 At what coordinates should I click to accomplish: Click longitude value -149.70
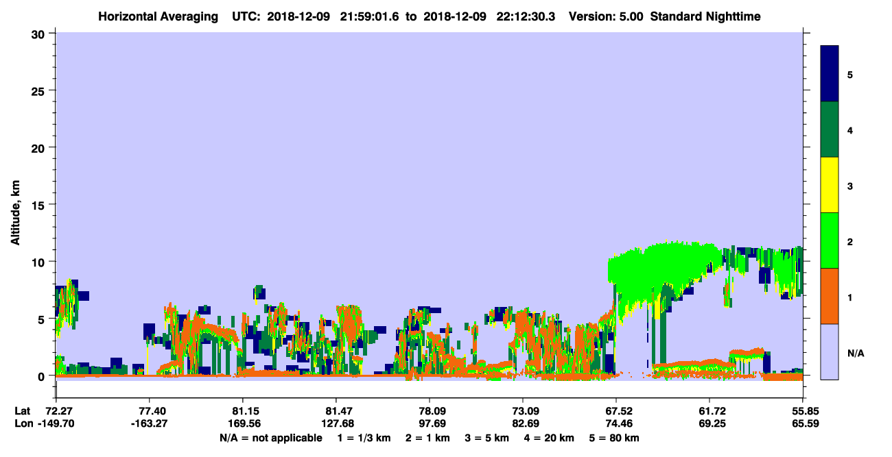(56, 423)
